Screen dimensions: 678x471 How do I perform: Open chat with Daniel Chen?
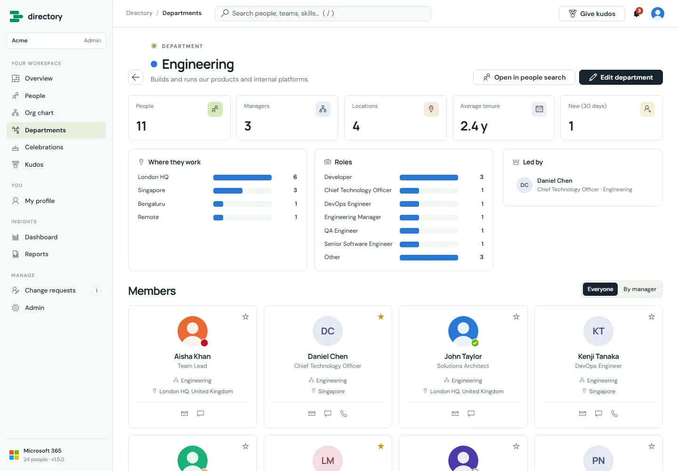point(328,414)
